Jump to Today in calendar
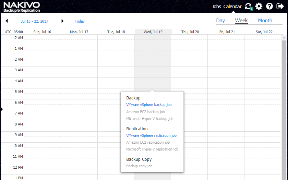 pos(80,21)
